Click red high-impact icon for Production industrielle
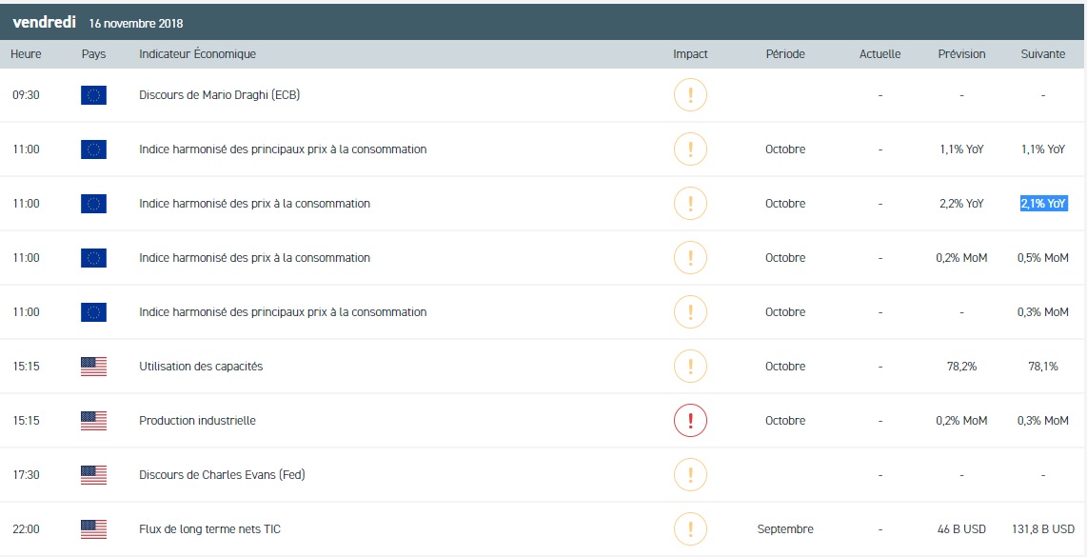The height and width of the screenshot is (557, 1087). (x=690, y=421)
